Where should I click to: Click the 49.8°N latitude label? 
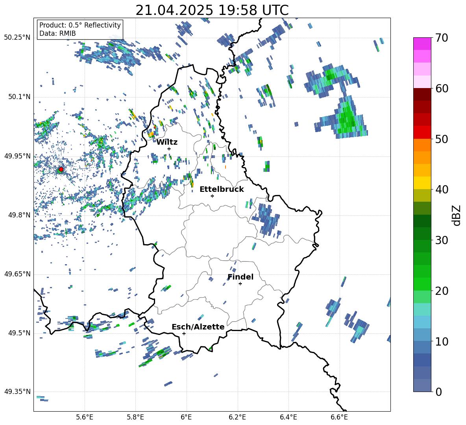(19, 215)
